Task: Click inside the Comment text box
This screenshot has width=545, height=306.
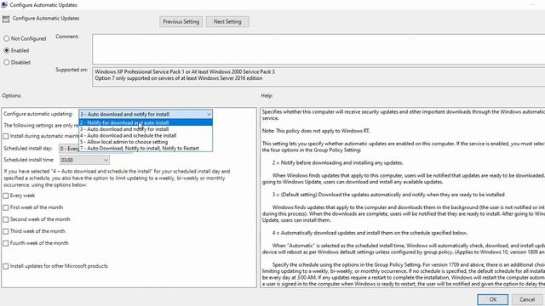Action: pyautogui.click(x=318, y=49)
